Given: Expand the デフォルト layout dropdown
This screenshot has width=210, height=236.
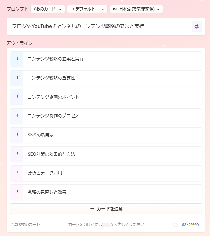Looking at the screenshot, I should coord(87,9).
